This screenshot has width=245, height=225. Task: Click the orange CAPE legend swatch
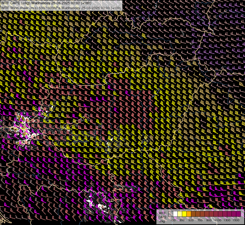tap(189, 214)
